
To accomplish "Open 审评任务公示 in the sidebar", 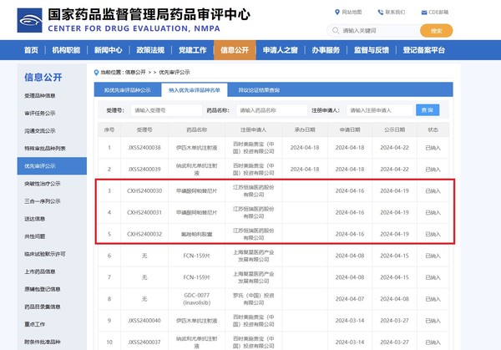I will click(40, 113).
